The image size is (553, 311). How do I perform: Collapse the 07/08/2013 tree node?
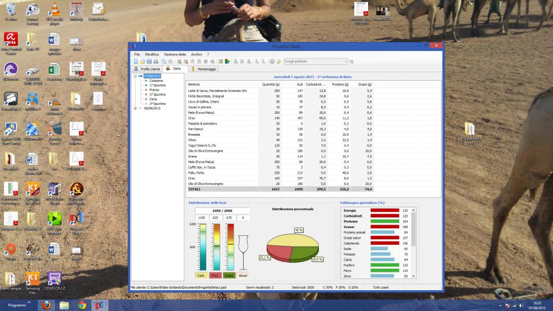click(135, 76)
